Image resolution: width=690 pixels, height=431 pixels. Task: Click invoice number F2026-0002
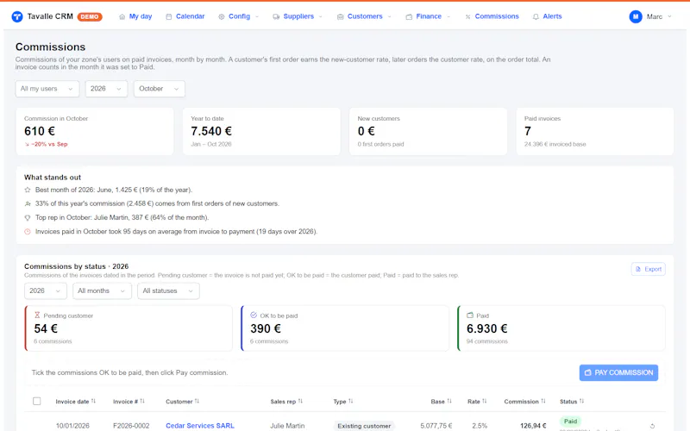[131, 426]
